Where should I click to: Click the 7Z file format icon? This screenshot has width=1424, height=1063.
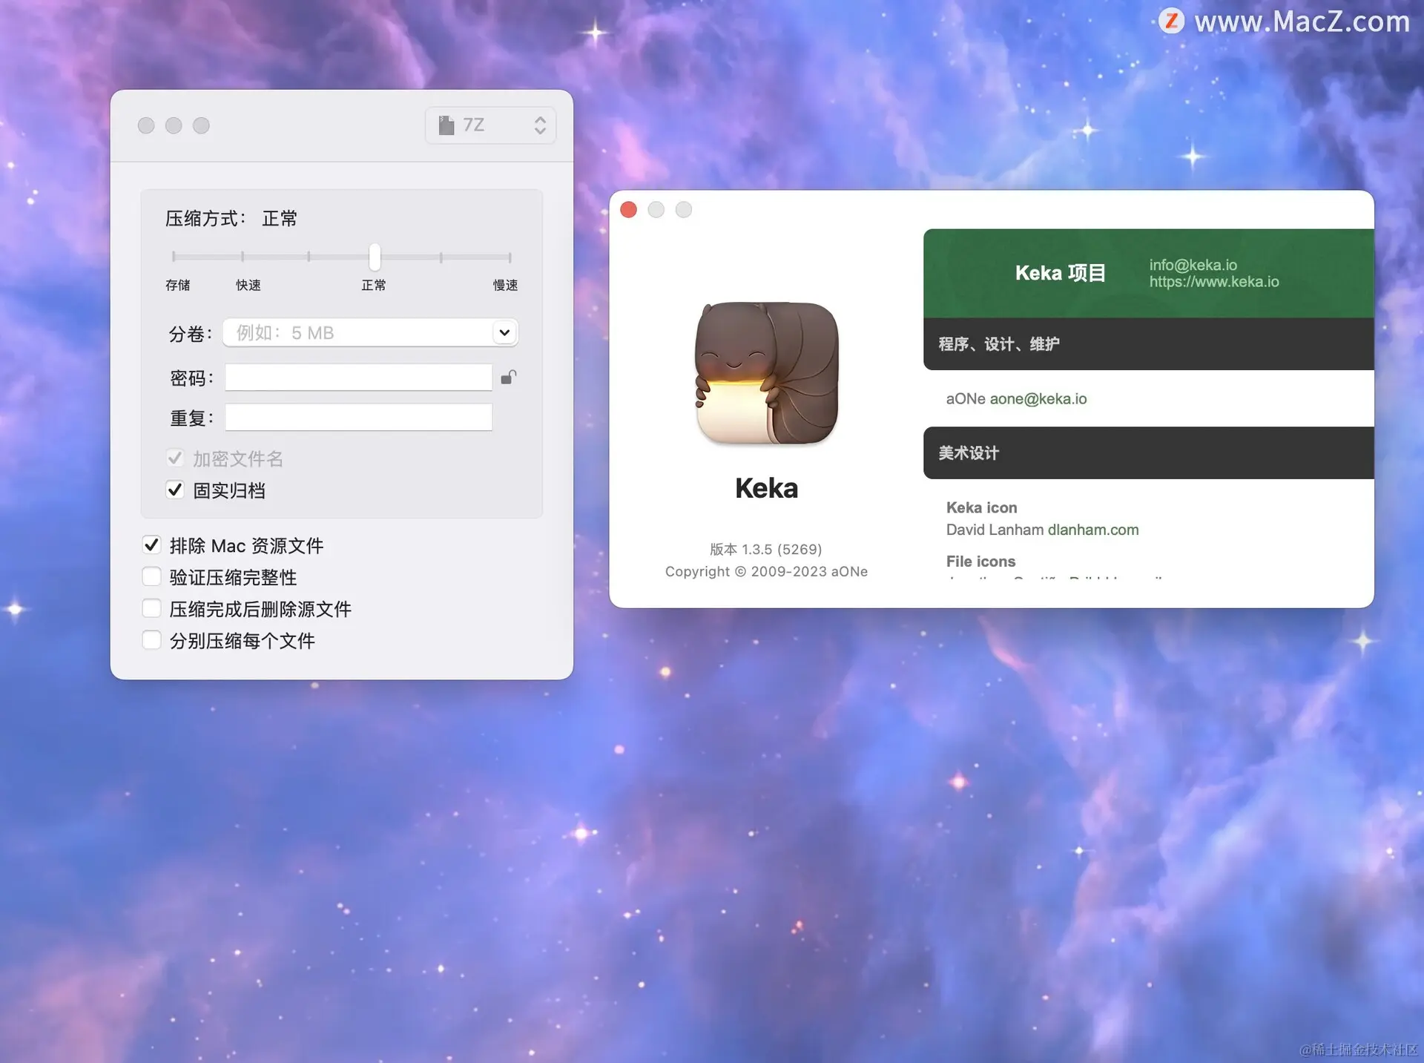[446, 125]
